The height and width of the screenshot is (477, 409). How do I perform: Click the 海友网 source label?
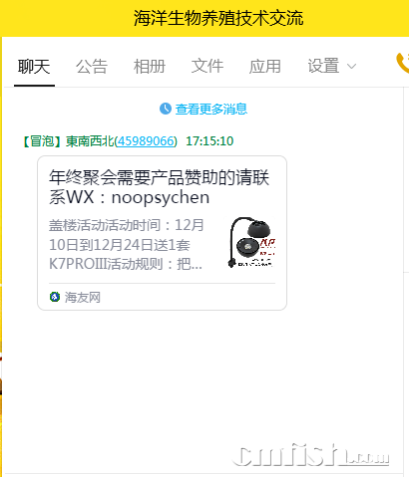tap(83, 297)
